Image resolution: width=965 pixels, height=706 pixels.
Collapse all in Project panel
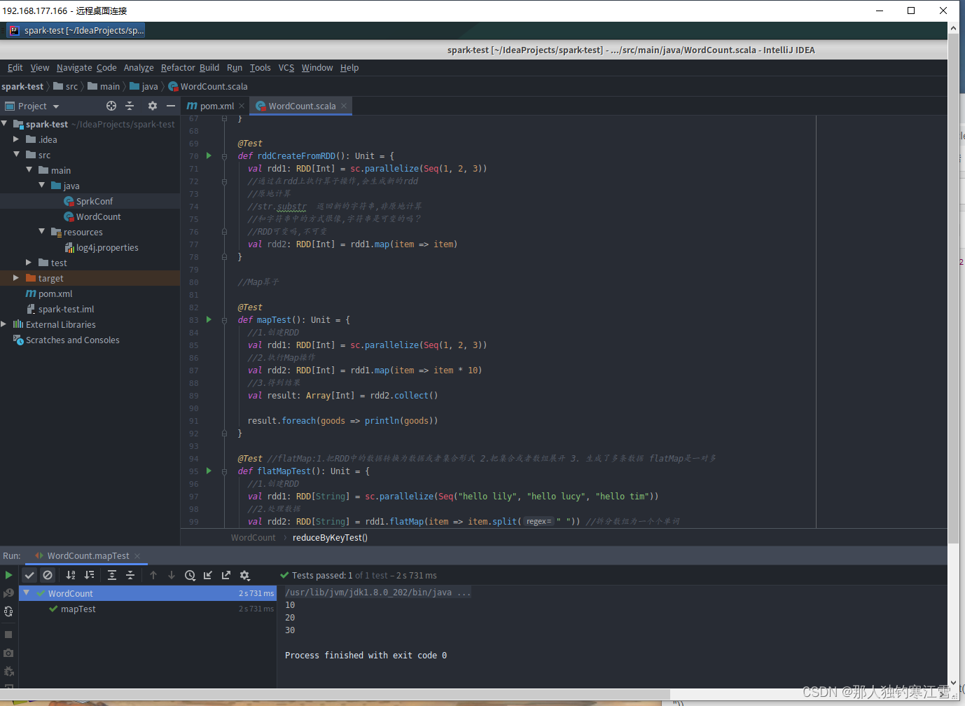pyautogui.click(x=130, y=106)
